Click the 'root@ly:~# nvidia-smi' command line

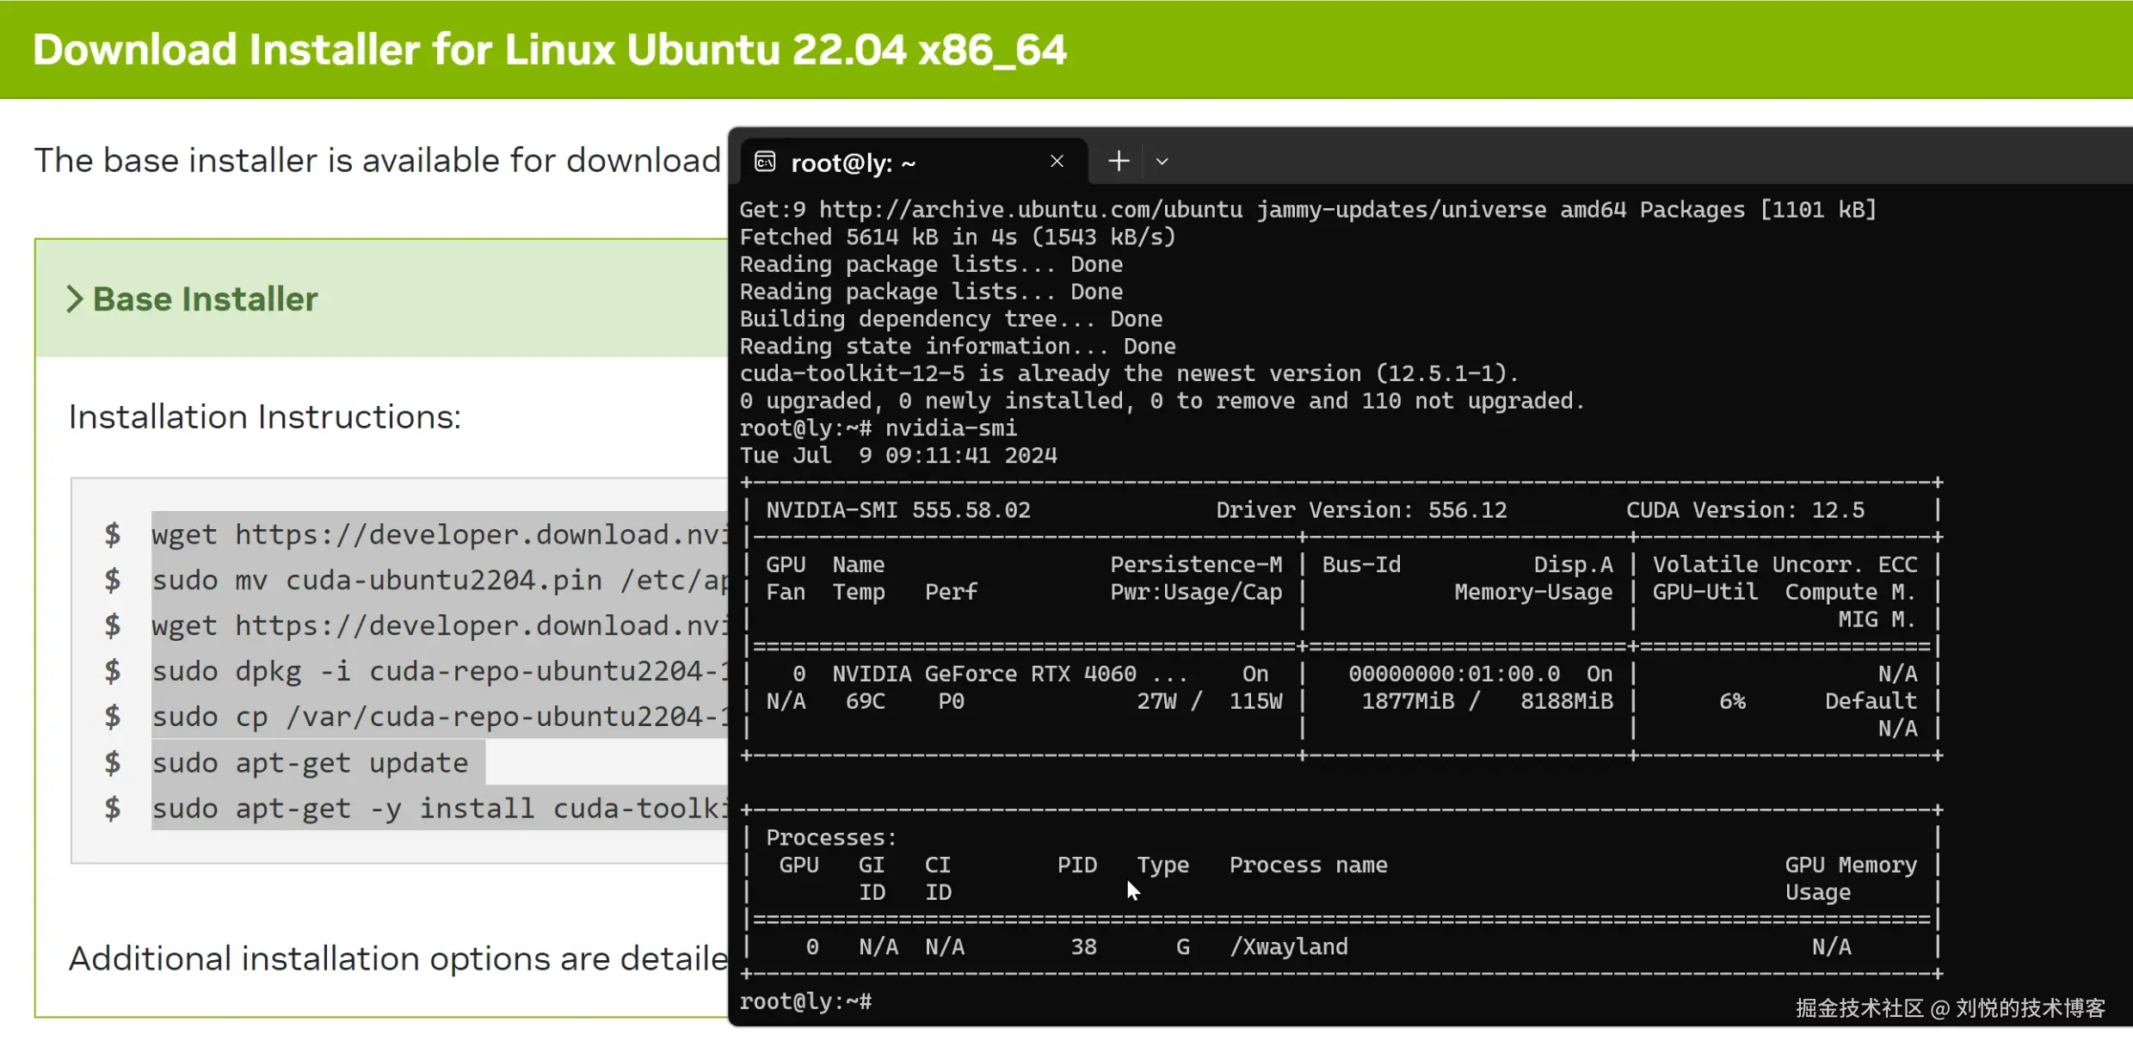878,428
